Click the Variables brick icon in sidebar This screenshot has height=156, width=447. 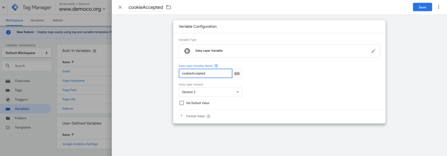coord(8,109)
